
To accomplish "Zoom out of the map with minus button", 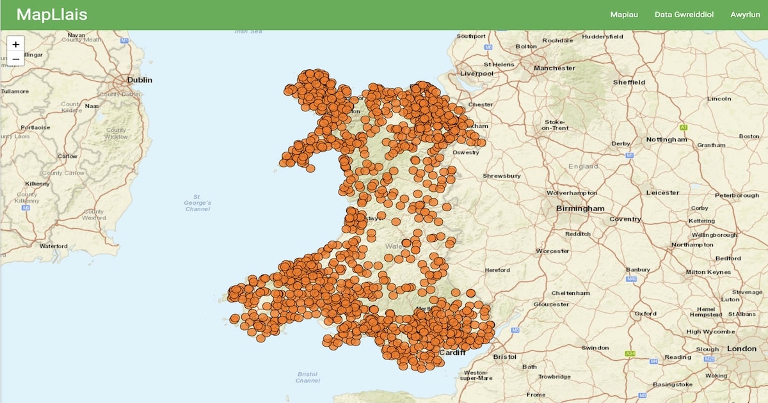I will pyautogui.click(x=15, y=59).
